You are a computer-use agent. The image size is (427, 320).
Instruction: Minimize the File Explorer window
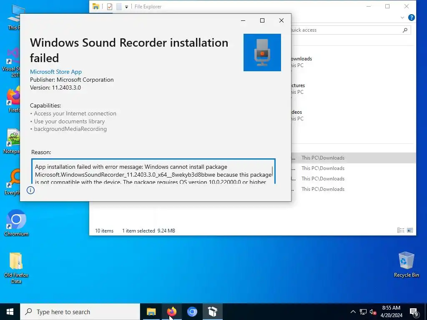click(x=369, y=6)
